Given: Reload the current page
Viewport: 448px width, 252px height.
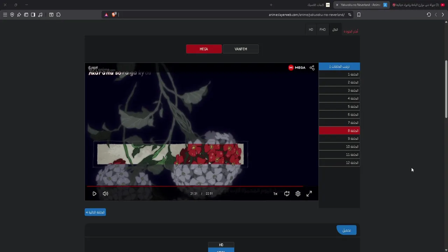Looking at the screenshot, I should point(429,15).
